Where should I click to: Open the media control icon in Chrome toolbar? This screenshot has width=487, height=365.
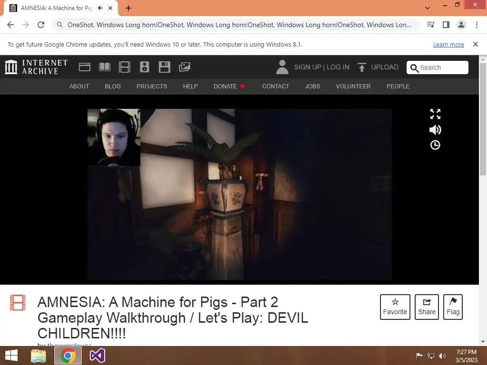pyautogui.click(x=430, y=25)
